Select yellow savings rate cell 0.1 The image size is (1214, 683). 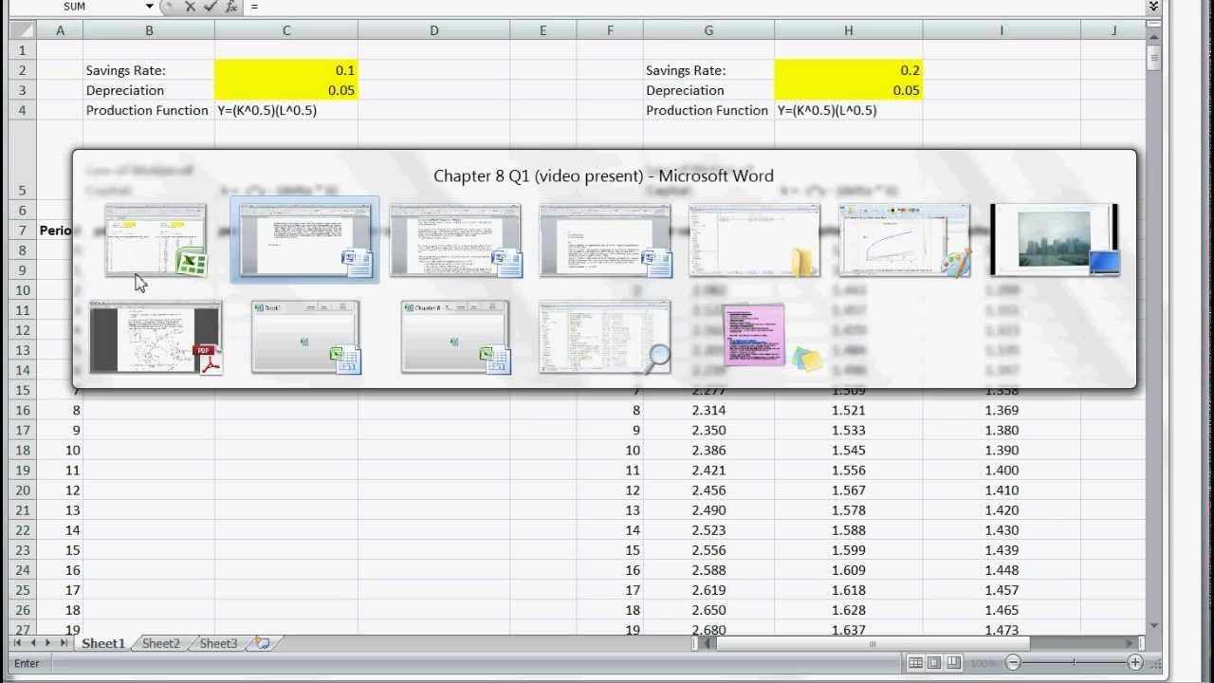click(286, 70)
